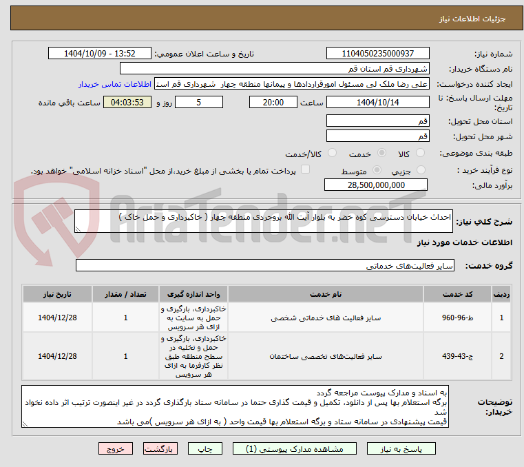
Task: Click the شهر محل تحویل field قم
Action: (x=377, y=136)
